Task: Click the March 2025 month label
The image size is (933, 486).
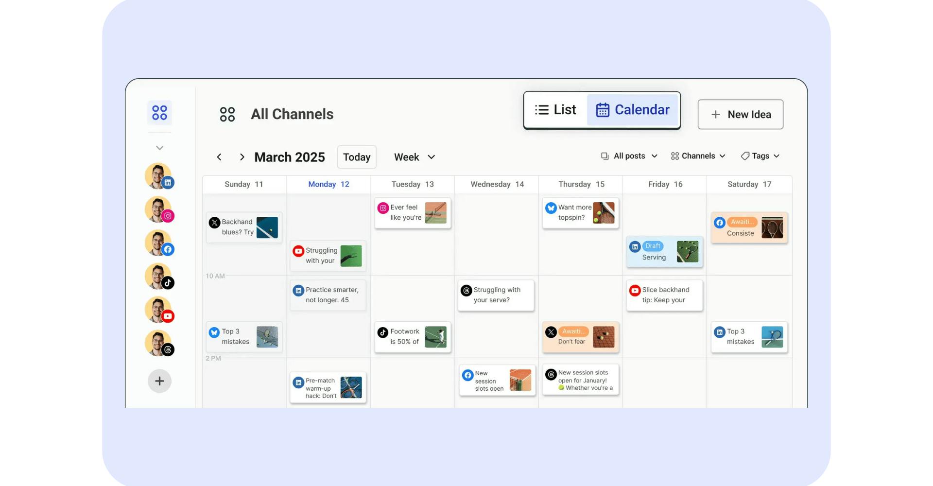Action: pyautogui.click(x=290, y=157)
